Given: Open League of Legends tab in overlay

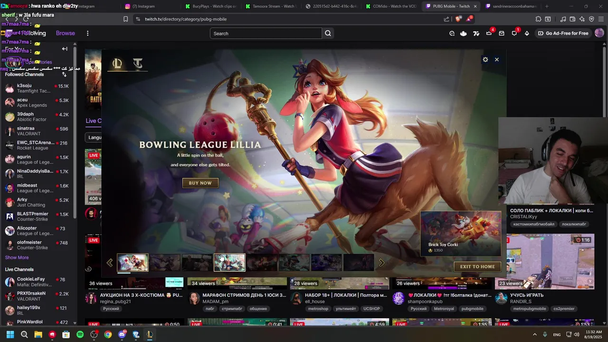Looking at the screenshot, I should [117, 63].
